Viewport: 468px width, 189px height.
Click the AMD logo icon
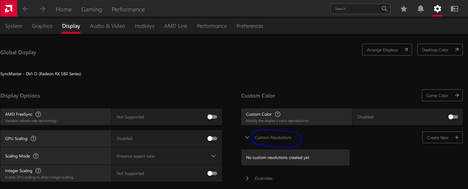[x=8, y=8]
